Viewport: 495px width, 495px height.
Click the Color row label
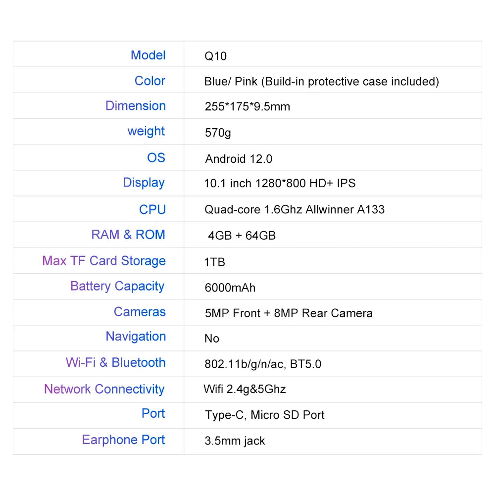pyautogui.click(x=149, y=81)
